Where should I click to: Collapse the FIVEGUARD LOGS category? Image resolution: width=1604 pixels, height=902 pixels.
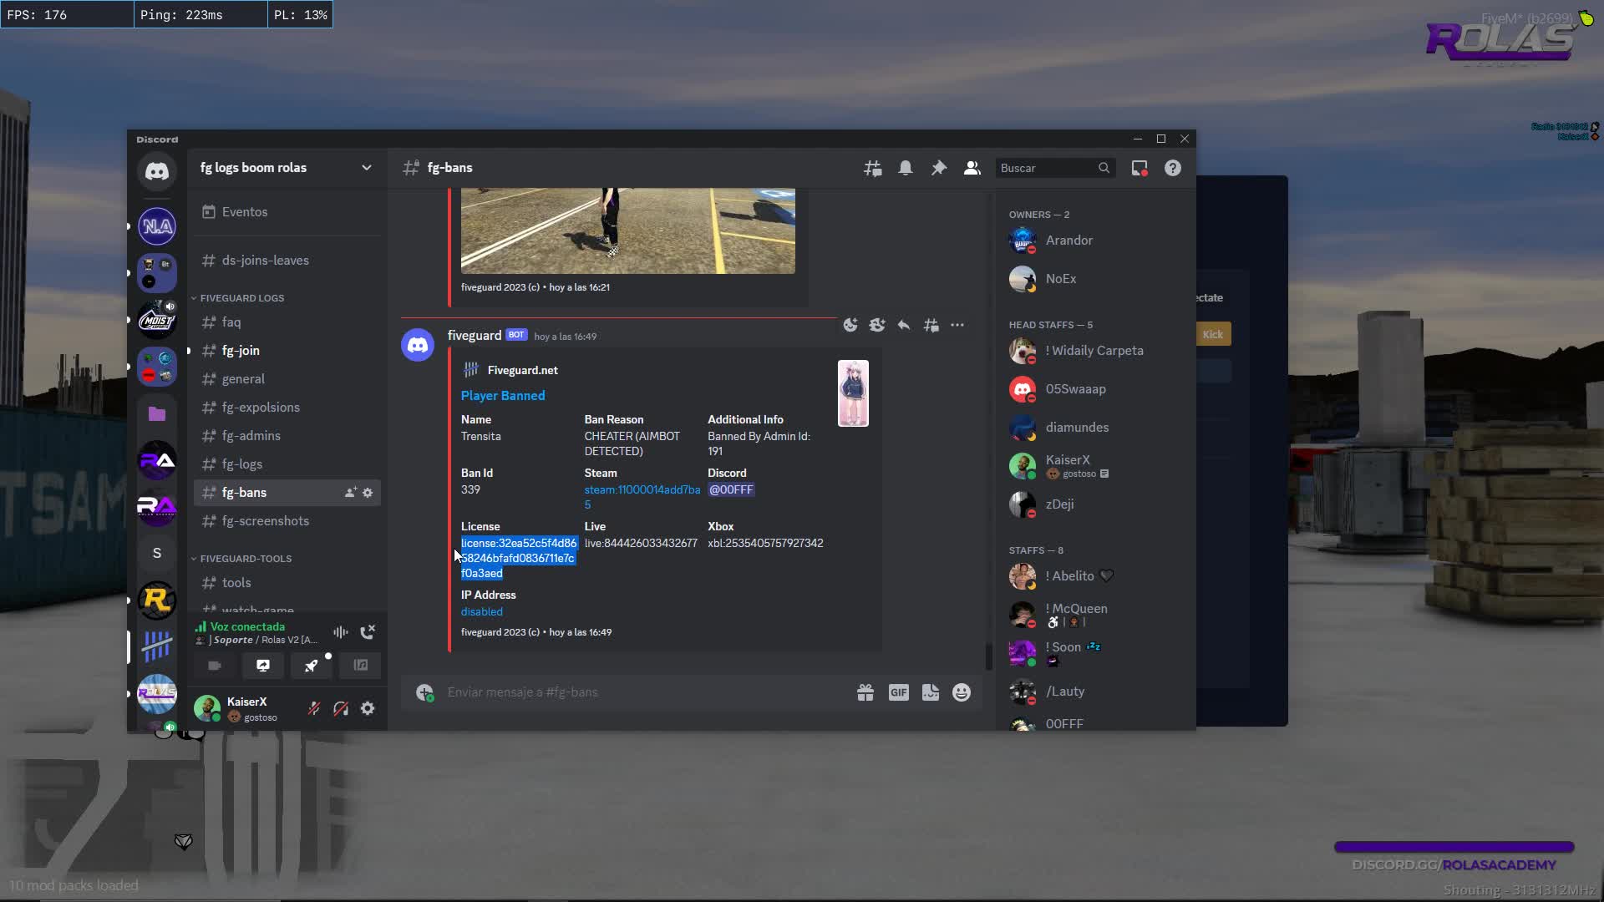(x=242, y=297)
